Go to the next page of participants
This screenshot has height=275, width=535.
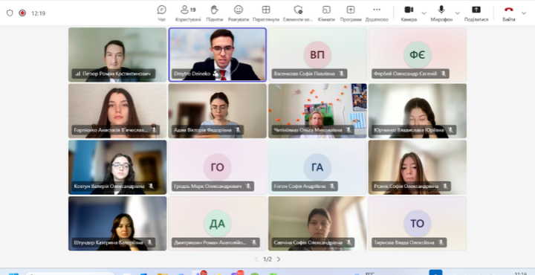tap(279, 259)
